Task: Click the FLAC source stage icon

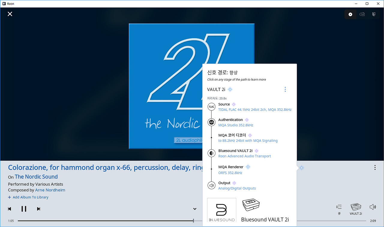Action: tap(211, 107)
